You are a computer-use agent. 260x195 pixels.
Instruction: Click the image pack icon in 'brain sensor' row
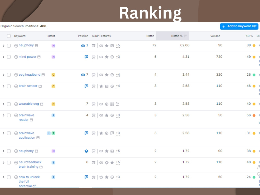(x=107, y=86)
